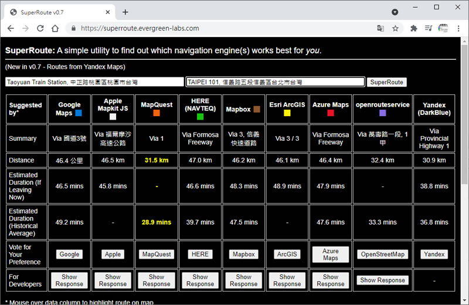Reload the SuperRoute page

40,28
